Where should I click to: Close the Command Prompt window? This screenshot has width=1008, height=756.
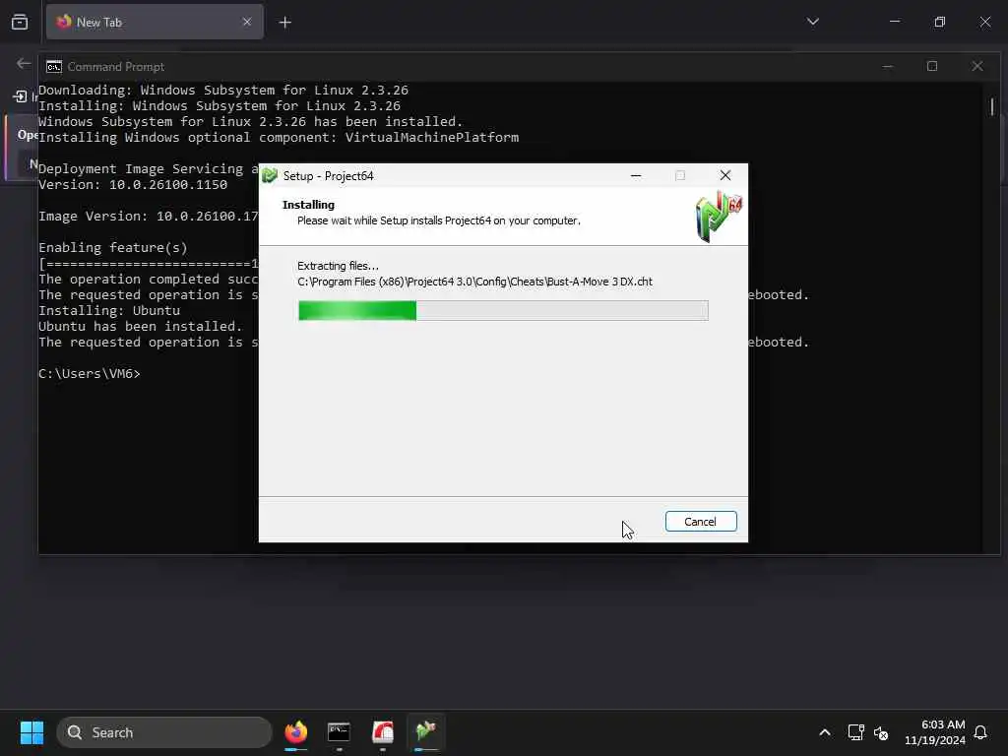pyautogui.click(x=977, y=66)
